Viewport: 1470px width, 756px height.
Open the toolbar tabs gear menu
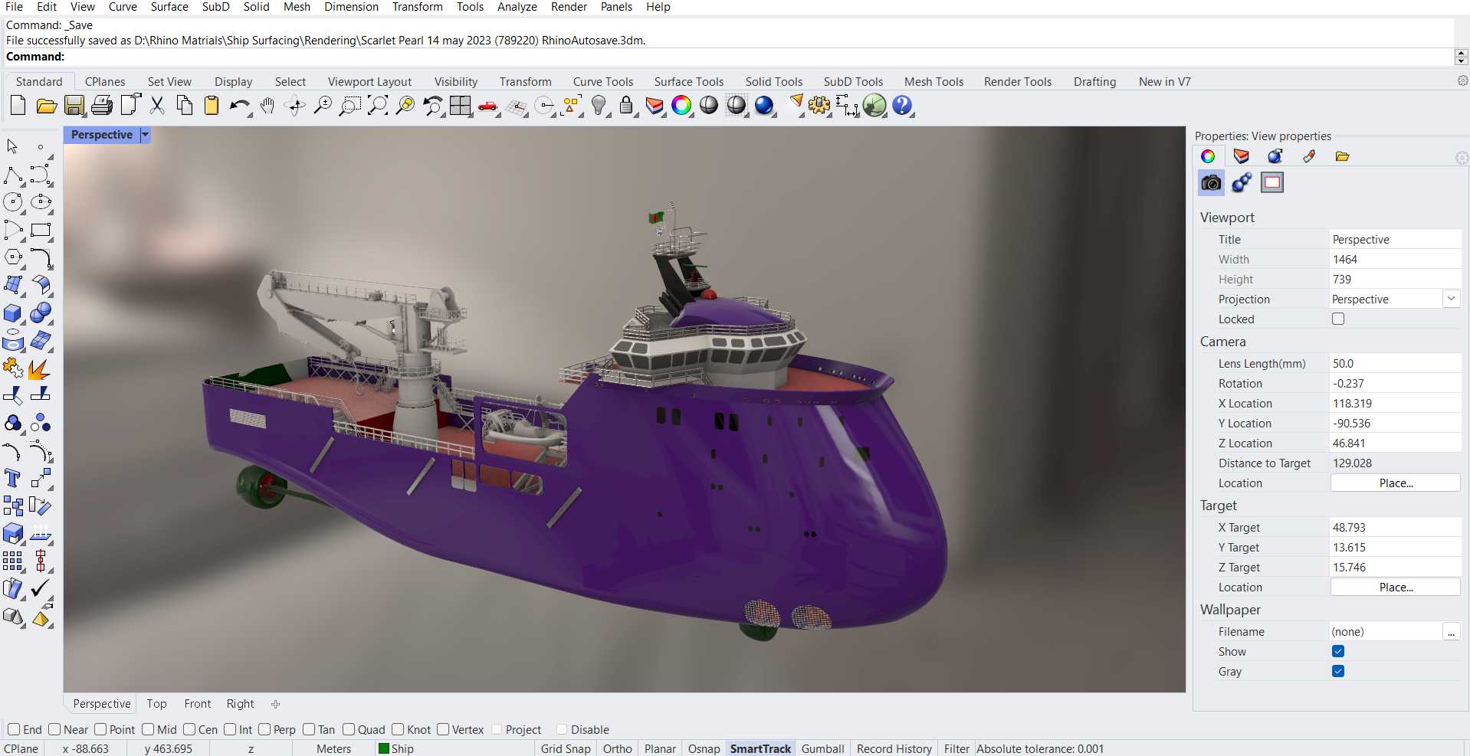point(1462,80)
